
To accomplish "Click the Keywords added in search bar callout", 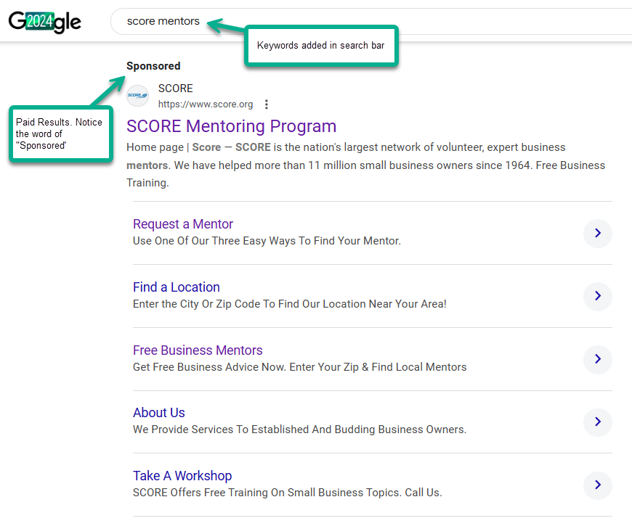I will 320,46.
